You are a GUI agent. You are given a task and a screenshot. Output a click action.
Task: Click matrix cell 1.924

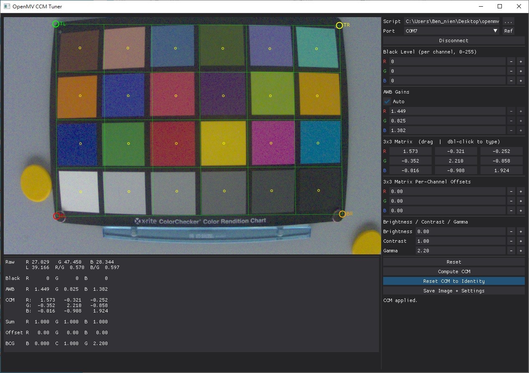pyautogui.click(x=501, y=170)
